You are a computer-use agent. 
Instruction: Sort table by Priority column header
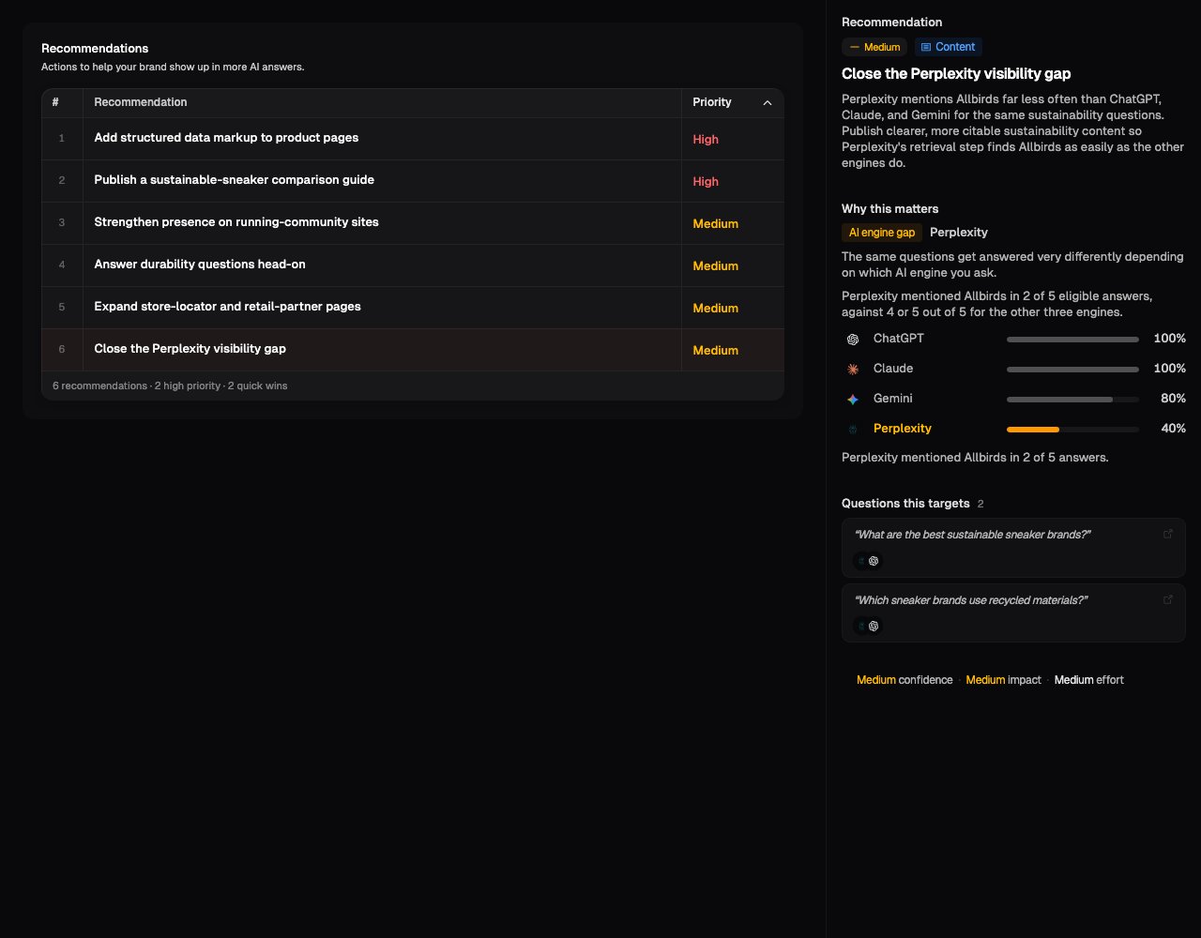click(x=732, y=103)
